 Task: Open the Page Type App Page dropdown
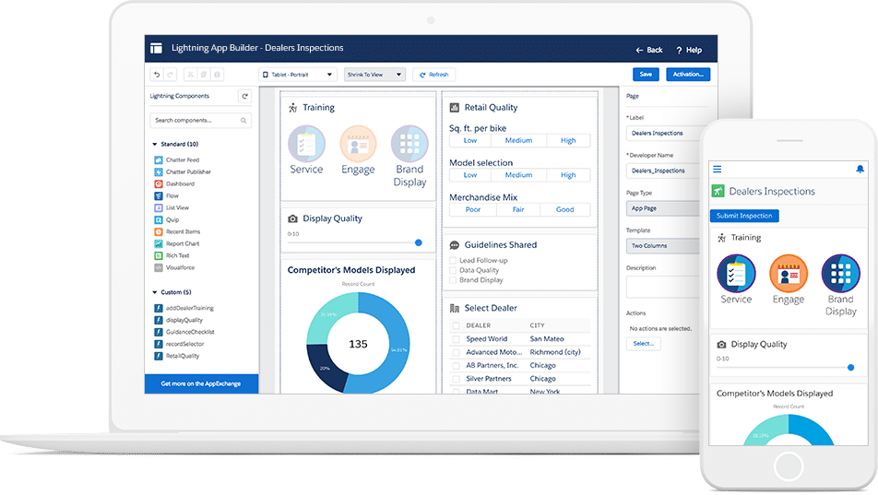pyautogui.click(x=662, y=208)
